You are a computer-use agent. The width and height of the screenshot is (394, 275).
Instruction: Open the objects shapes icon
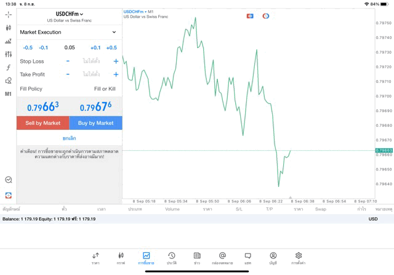point(8,81)
